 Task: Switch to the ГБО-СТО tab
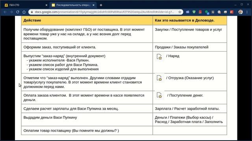tap(26, 5)
